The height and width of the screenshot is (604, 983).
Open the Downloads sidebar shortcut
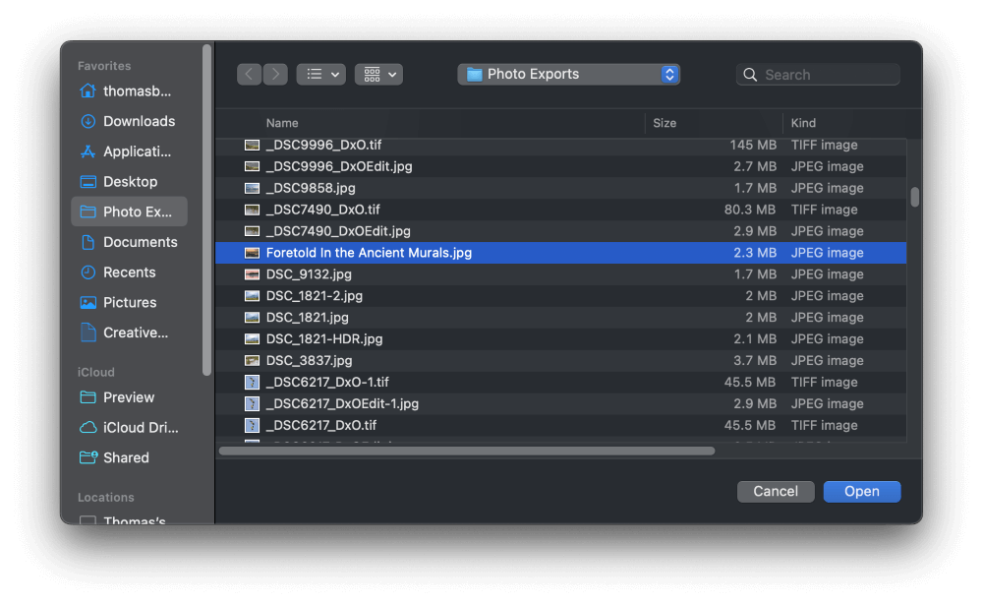(x=130, y=121)
